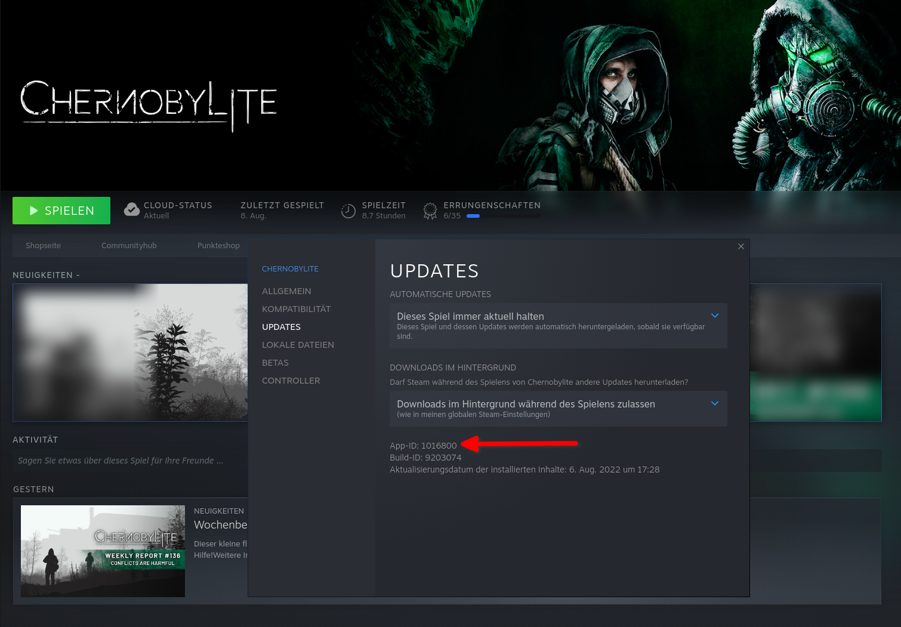Image resolution: width=901 pixels, height=627 pixels.
Task: Click the CHERNOBYLITE title in sidebar
Action: 290,269
